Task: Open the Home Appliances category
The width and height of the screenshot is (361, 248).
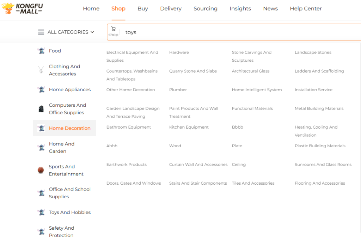Action: [69, 89]
